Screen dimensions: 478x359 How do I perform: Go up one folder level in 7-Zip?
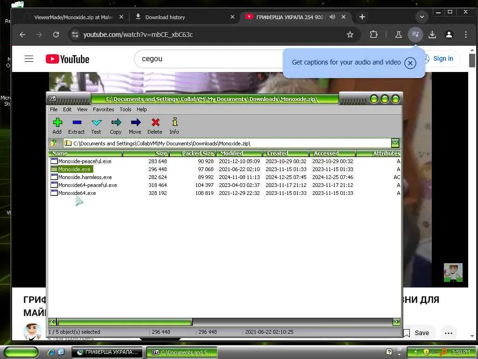(x=54, y=143)
